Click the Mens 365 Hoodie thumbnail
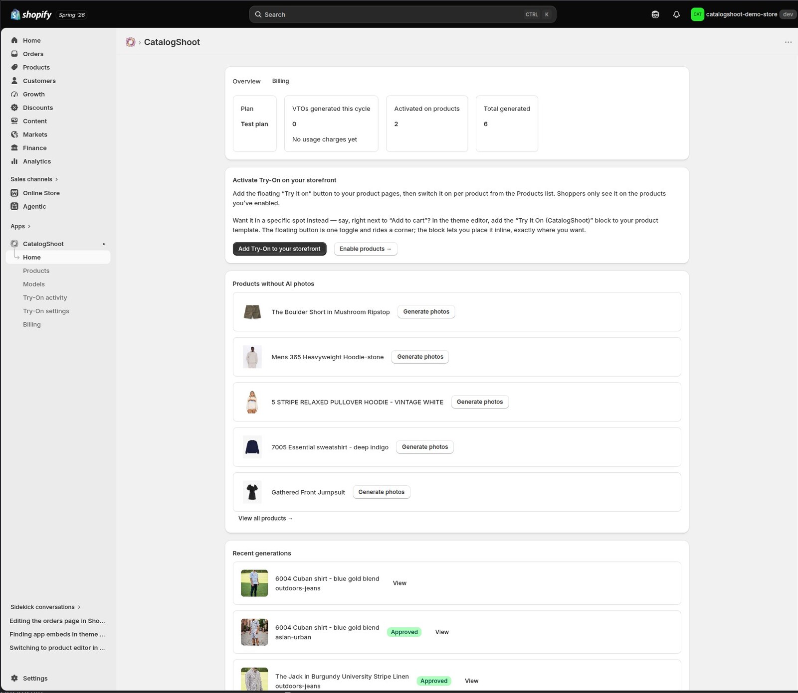 pyautogui.click(x=252, y=357)
